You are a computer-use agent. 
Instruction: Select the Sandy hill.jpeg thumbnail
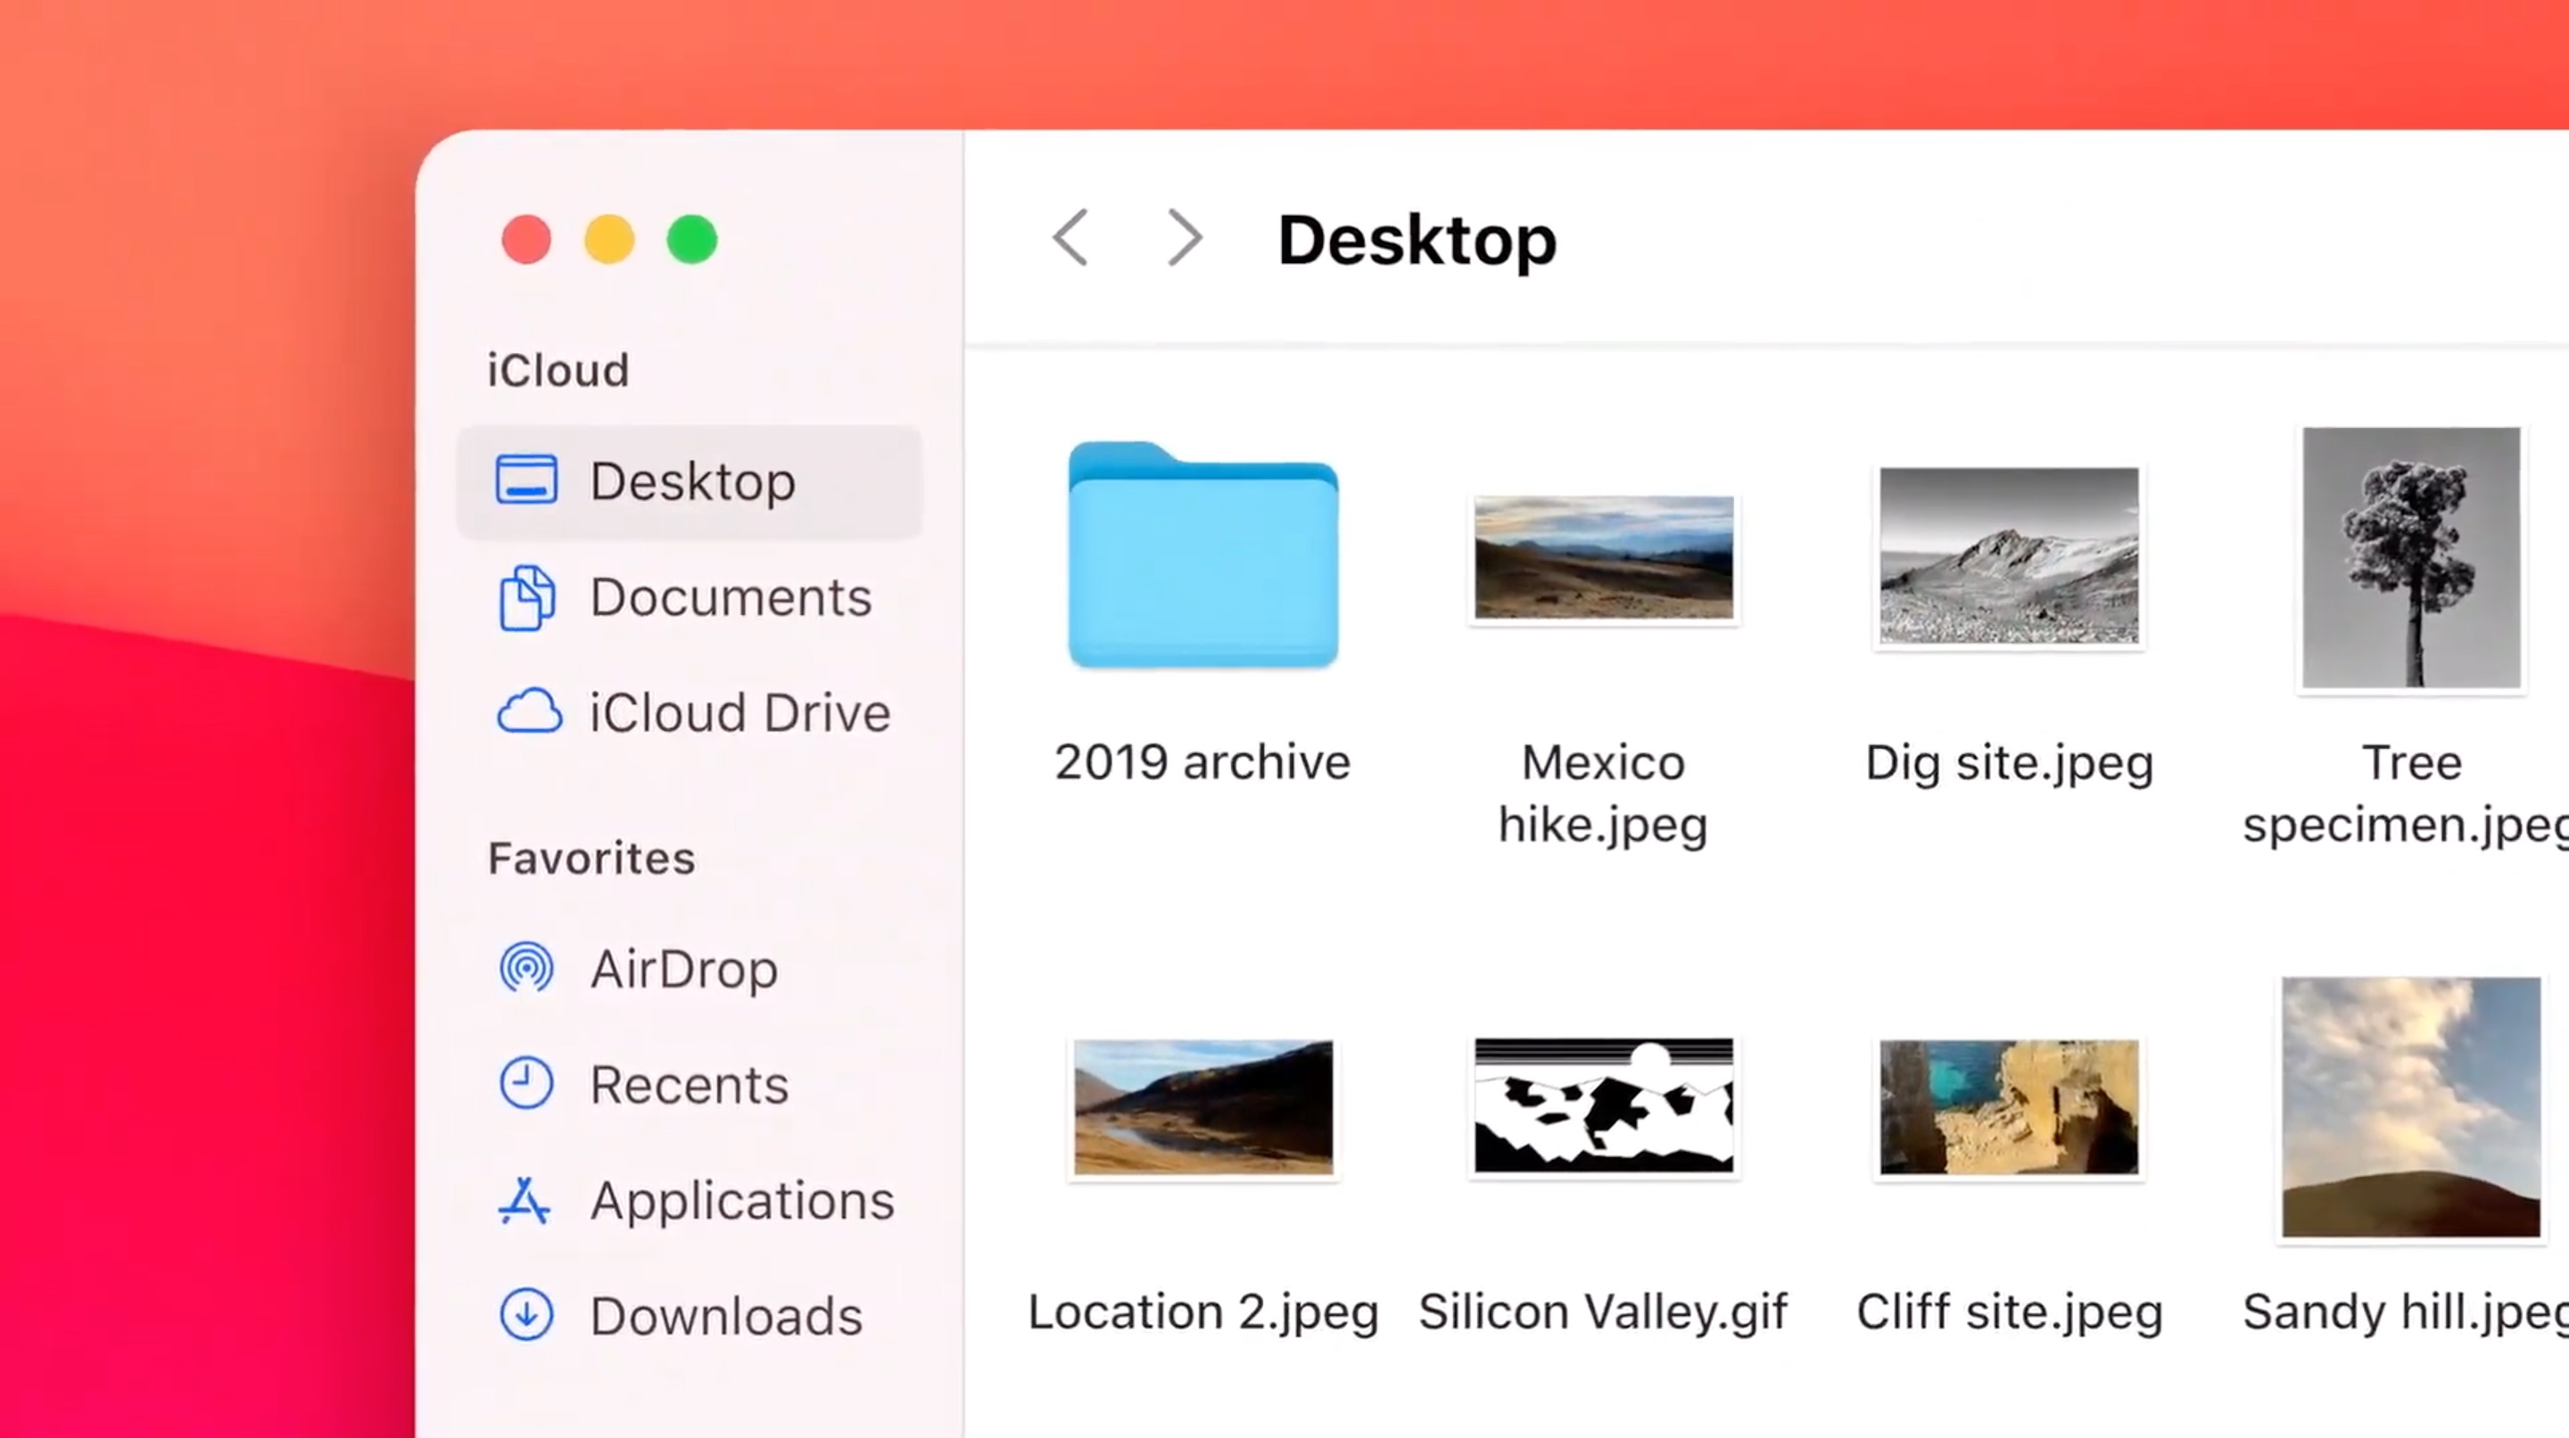(x=2411, y=1107)
